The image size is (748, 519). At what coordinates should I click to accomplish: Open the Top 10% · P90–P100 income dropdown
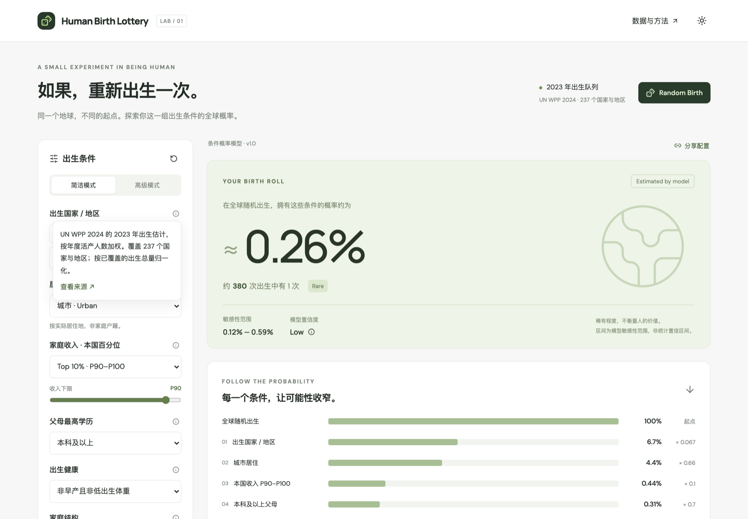[115, 367]
